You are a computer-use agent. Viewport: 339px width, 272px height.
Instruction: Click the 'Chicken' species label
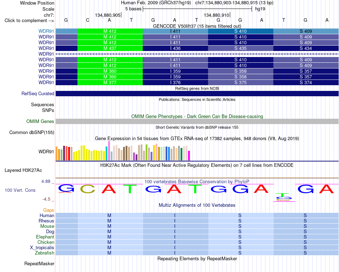(x=46, y=242)
